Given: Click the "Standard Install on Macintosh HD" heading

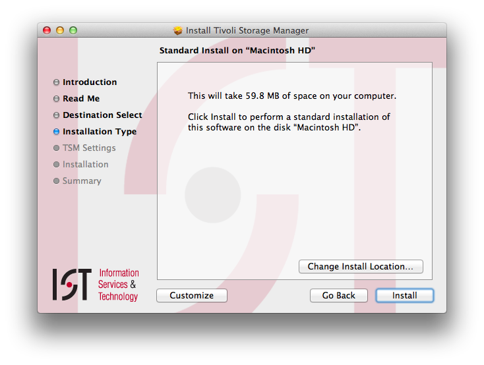Looking at the screenshot, I should click(x=237, y=50).
